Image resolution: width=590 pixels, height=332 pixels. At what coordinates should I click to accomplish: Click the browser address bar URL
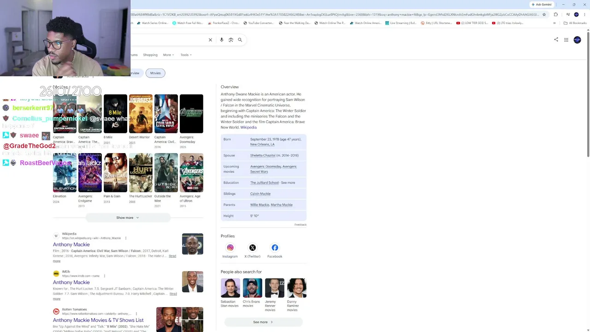point(335,14)
